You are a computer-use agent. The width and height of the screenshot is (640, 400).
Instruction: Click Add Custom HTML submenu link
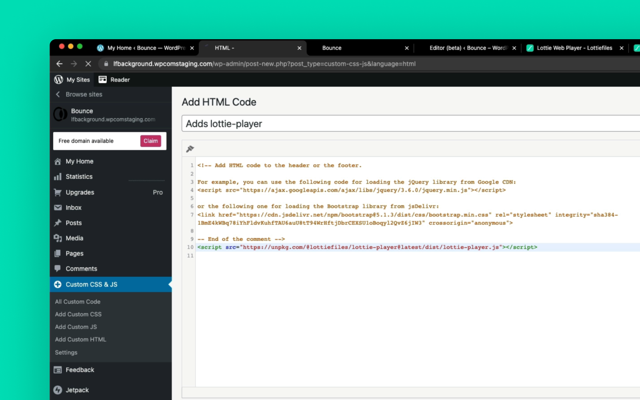[x=80, y=340]
